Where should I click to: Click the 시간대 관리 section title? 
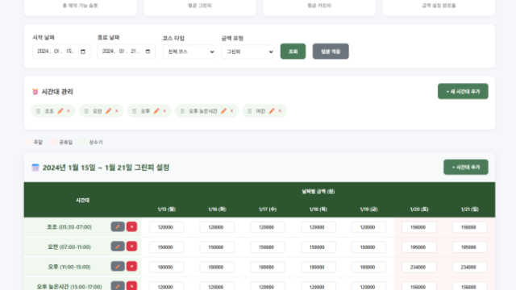pyautogui.click(x=57, y=92)
